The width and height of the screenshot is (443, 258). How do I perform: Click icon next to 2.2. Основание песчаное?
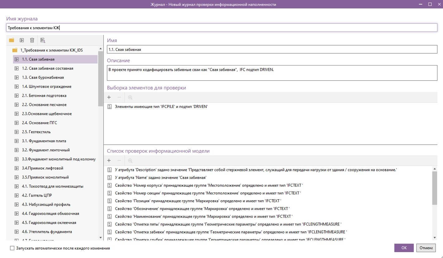(17, 105)
